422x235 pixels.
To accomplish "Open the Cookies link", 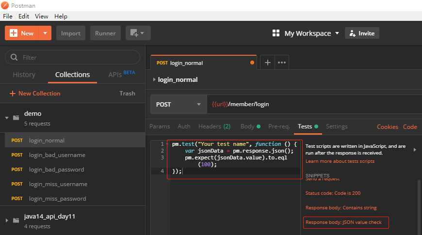I will point(387,127).
